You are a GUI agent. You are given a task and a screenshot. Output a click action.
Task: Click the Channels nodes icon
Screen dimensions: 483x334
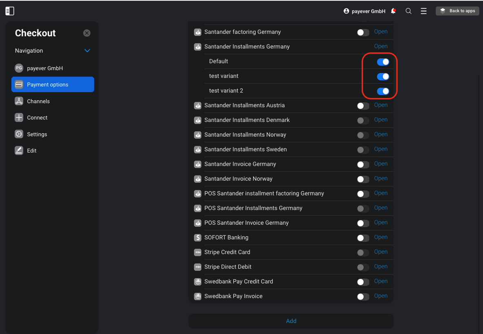pyautogui.click(x=19, y=101)
